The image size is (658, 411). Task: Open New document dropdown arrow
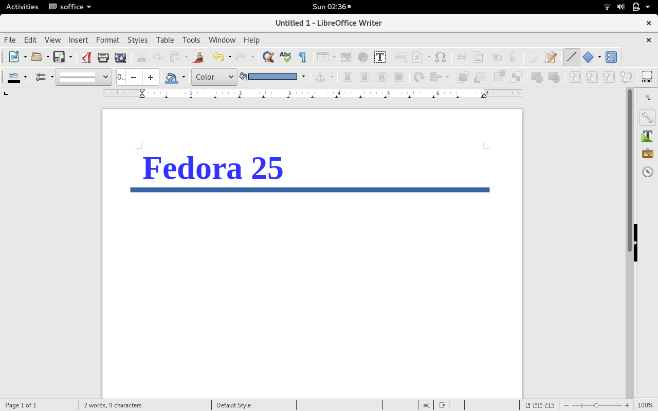(25, 57)
